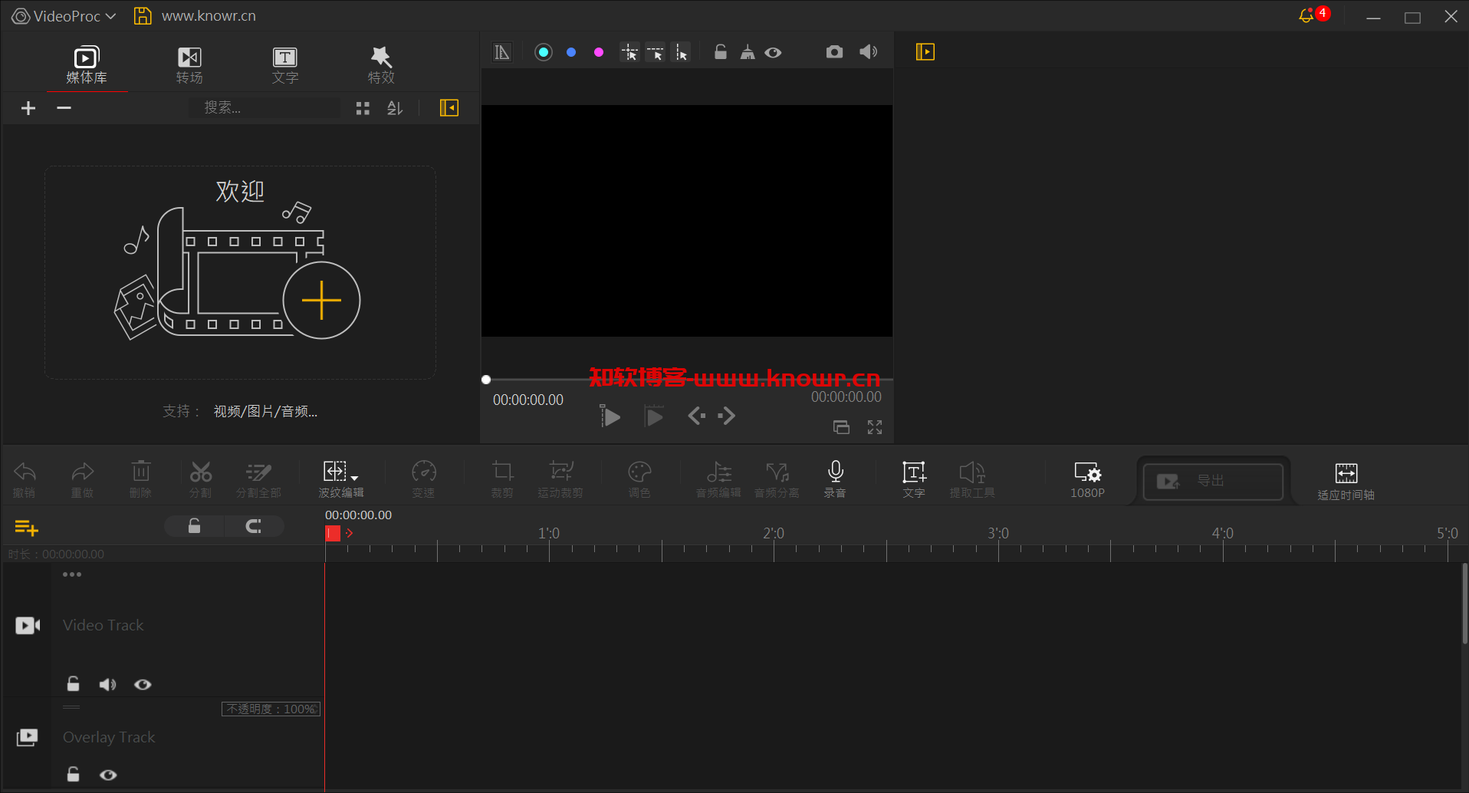Toggle guide visibility eye in preview toolbar

[x=774, y=52]
